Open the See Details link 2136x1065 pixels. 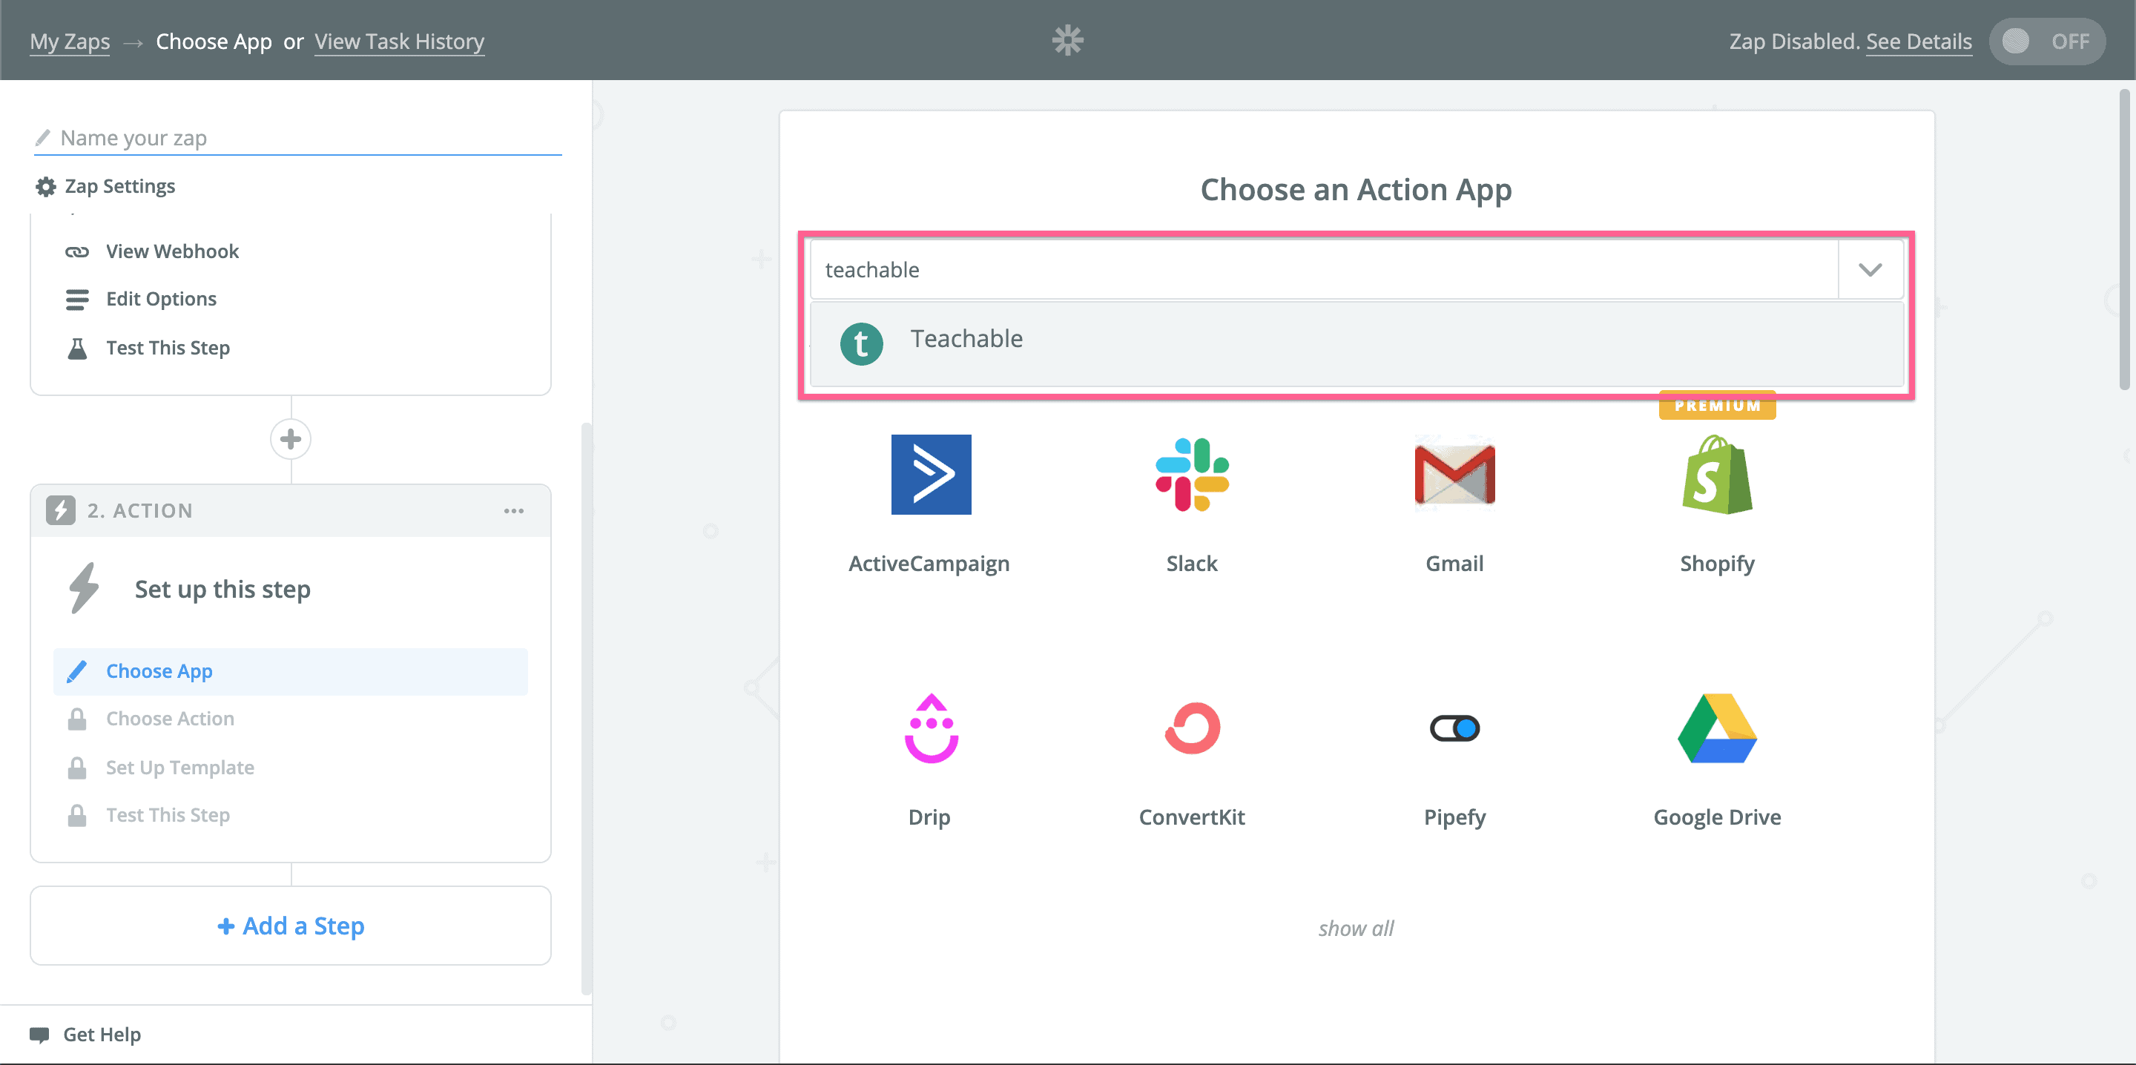coord(1919,42)
